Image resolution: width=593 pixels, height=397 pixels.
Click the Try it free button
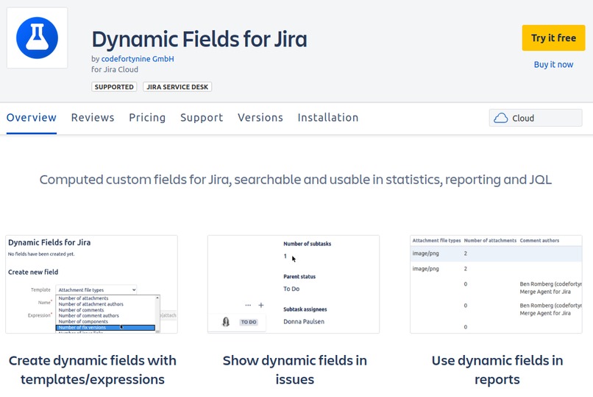553,38
